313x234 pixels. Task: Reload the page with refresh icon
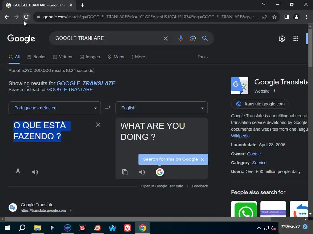point(26,17)
